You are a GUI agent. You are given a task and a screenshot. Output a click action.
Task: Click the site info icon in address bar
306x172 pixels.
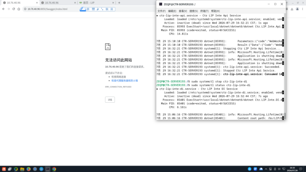pyautogui.click(x=25, y=9)
